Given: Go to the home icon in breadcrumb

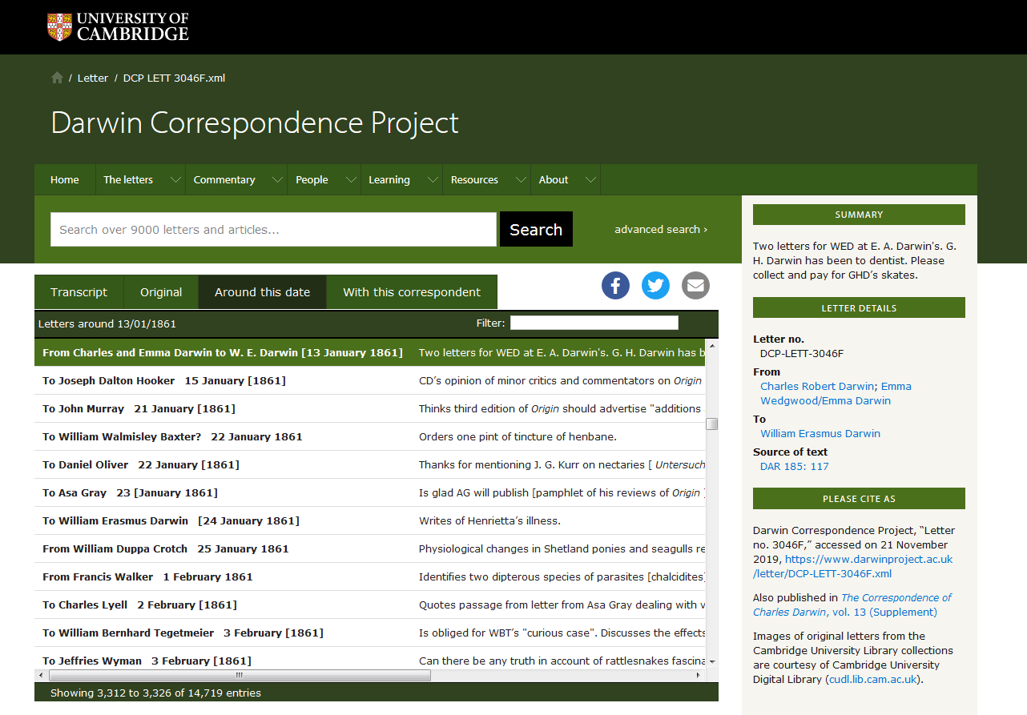Looking at the screenshot, I should pyautogui.click(x=57, y=78).
